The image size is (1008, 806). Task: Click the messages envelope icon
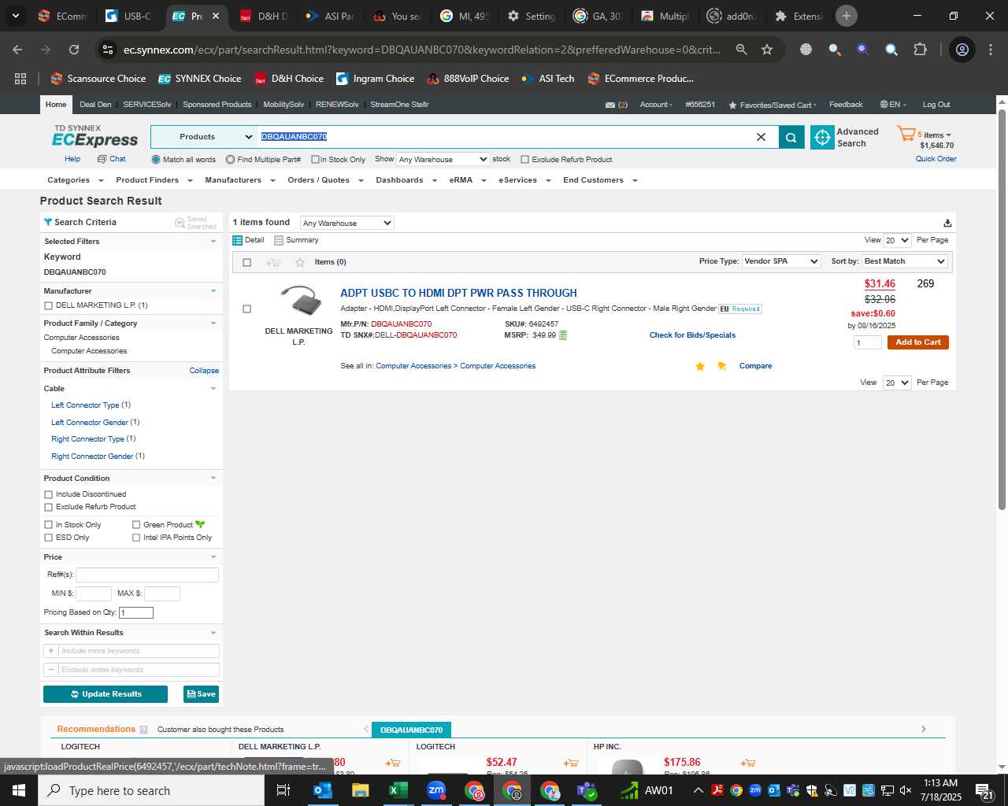click(x=610, y=105)
